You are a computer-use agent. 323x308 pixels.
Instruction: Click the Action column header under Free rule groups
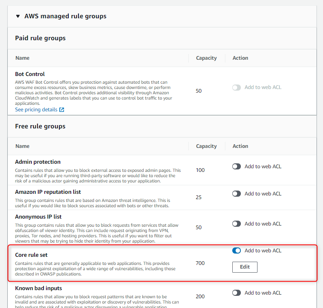point(240,146)
